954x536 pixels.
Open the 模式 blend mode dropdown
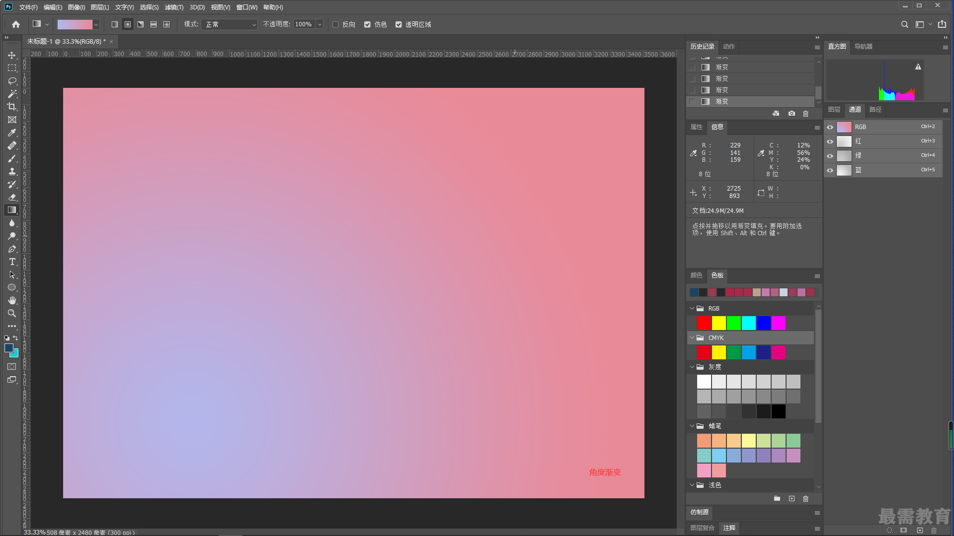pos(229,24)
